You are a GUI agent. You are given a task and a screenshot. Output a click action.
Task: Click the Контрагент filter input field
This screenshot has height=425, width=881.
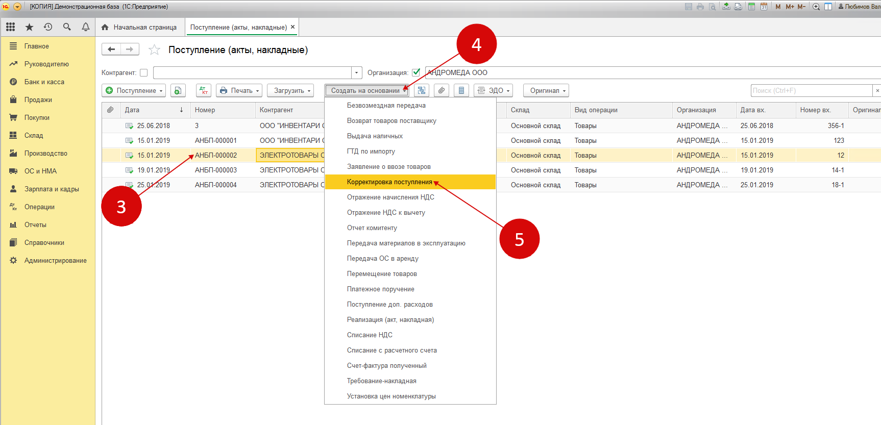252,73
